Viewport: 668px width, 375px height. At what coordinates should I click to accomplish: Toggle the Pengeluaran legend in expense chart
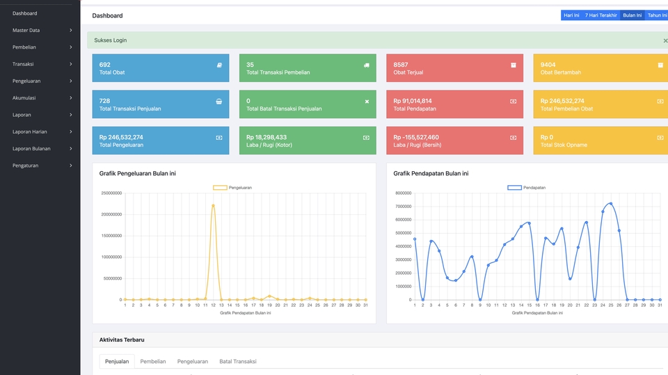click(232, 188)
